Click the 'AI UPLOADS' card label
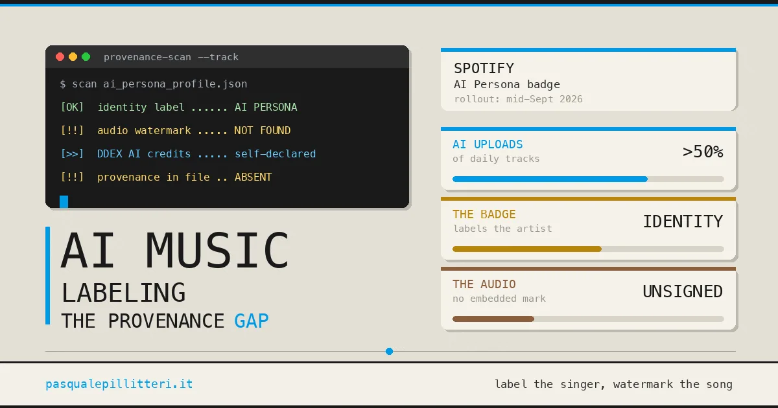The height and width of the screenshot is (408, 778). point(488,144)
